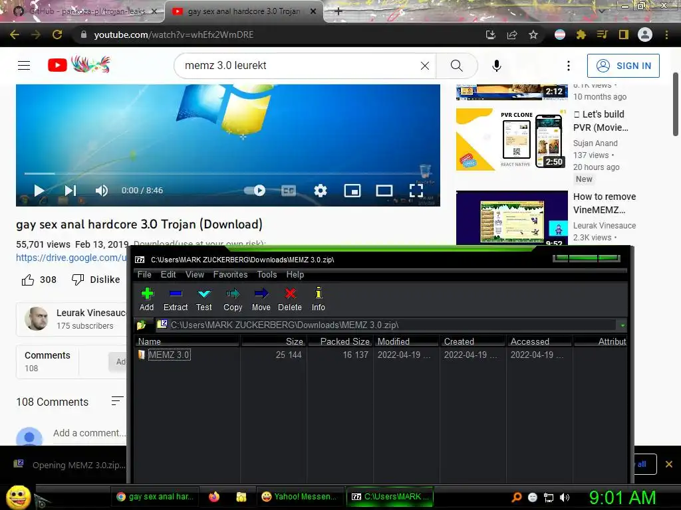Image resolution: width=681 pixels, height=510 pixels.
Task: Dislike the video
Action: coord(96,280)
